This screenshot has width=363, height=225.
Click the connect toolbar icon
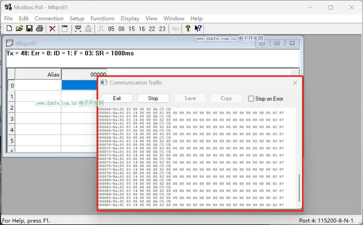point(78,28)
